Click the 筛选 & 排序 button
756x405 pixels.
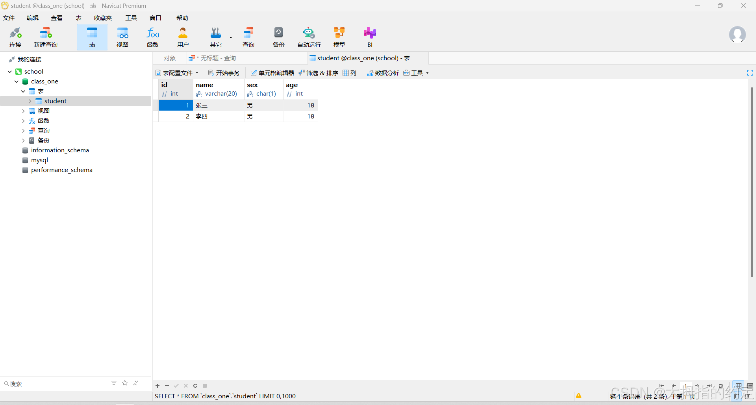pos(319,73)
